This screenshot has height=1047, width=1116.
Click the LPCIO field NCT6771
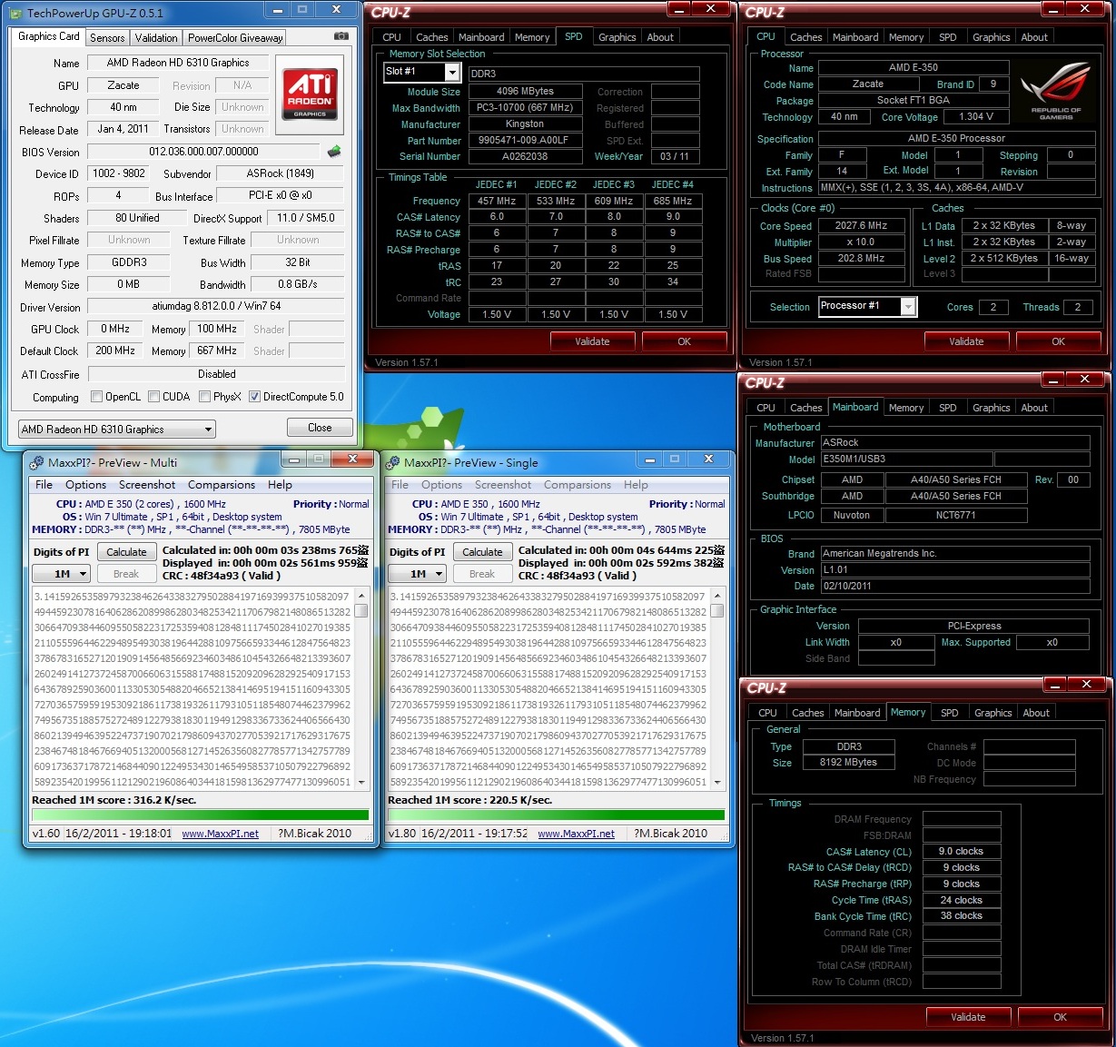tap(955, 516)
